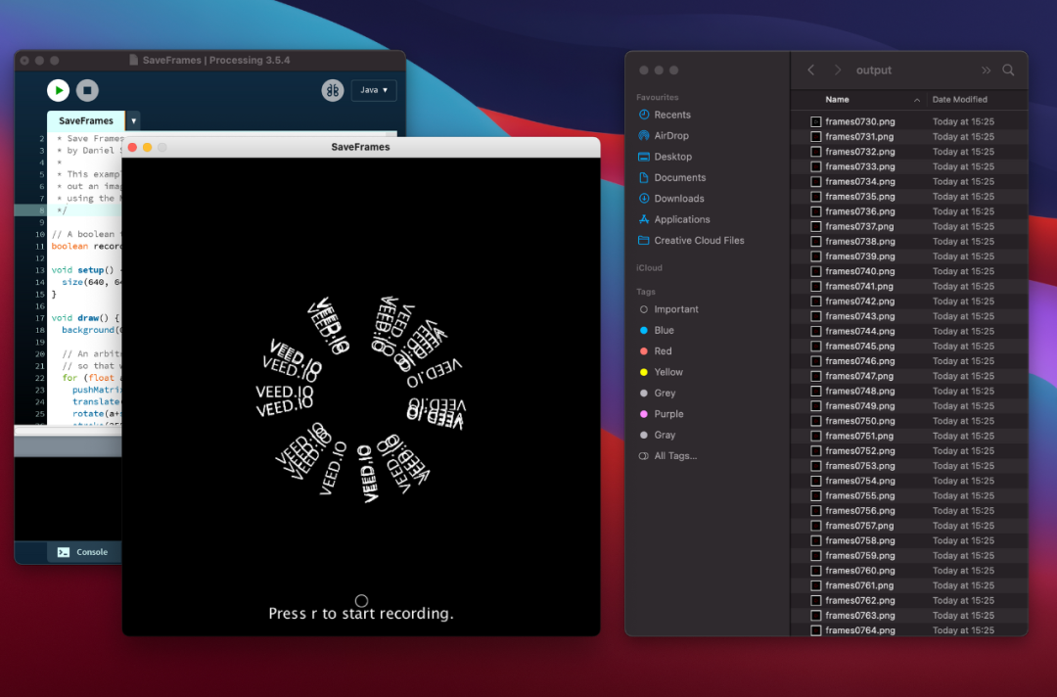Image resolution: width=1057 pixels, height=697 pixels.
Task: Open the Console tab in Processing
Action: (83, 552)
